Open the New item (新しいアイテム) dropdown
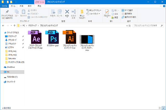This screenshot has height=110, width=166. (94, 10)
